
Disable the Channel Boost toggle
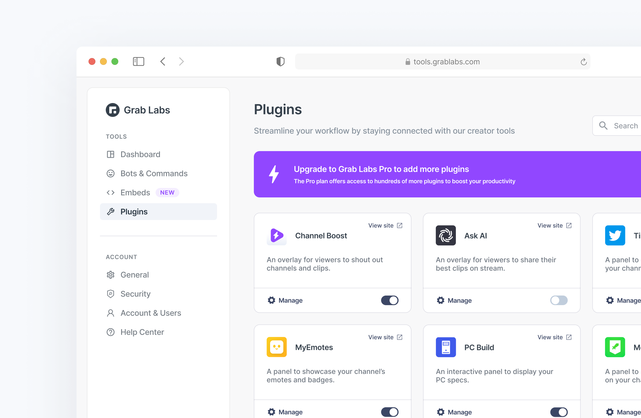point(389,300)
